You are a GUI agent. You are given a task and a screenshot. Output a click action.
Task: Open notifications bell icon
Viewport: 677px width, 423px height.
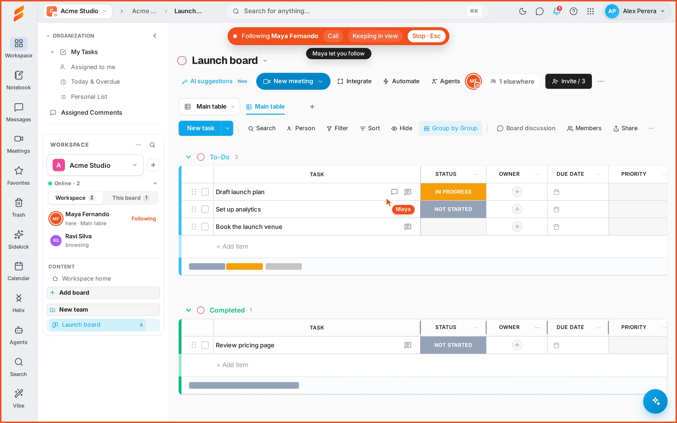(556, 11)
